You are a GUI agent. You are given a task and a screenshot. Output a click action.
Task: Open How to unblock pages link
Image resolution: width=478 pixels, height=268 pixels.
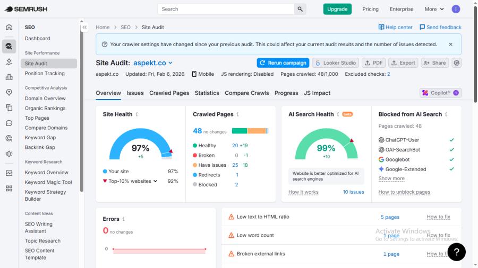pos(404,192)
